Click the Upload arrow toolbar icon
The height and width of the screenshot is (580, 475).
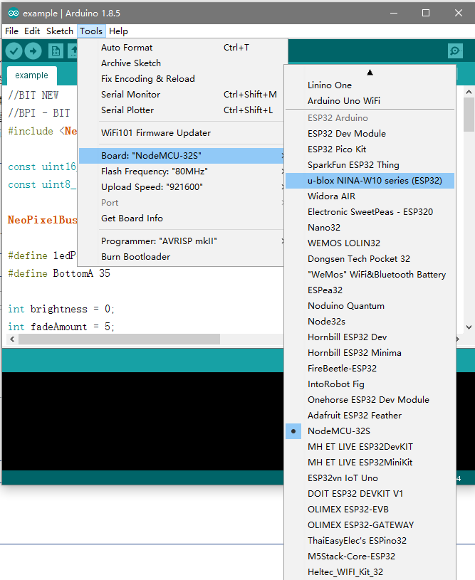coord(33,51)
